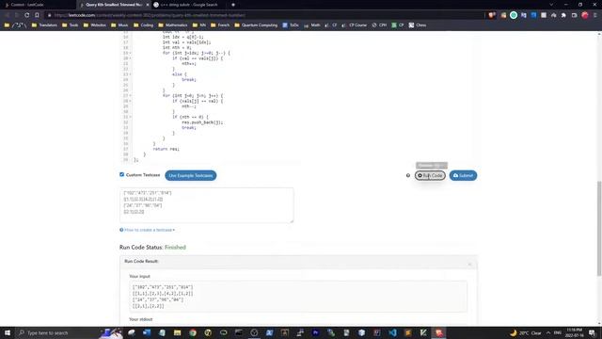Click the Run Code Status Finished text
Screen dimensions: 602x339
152,247
